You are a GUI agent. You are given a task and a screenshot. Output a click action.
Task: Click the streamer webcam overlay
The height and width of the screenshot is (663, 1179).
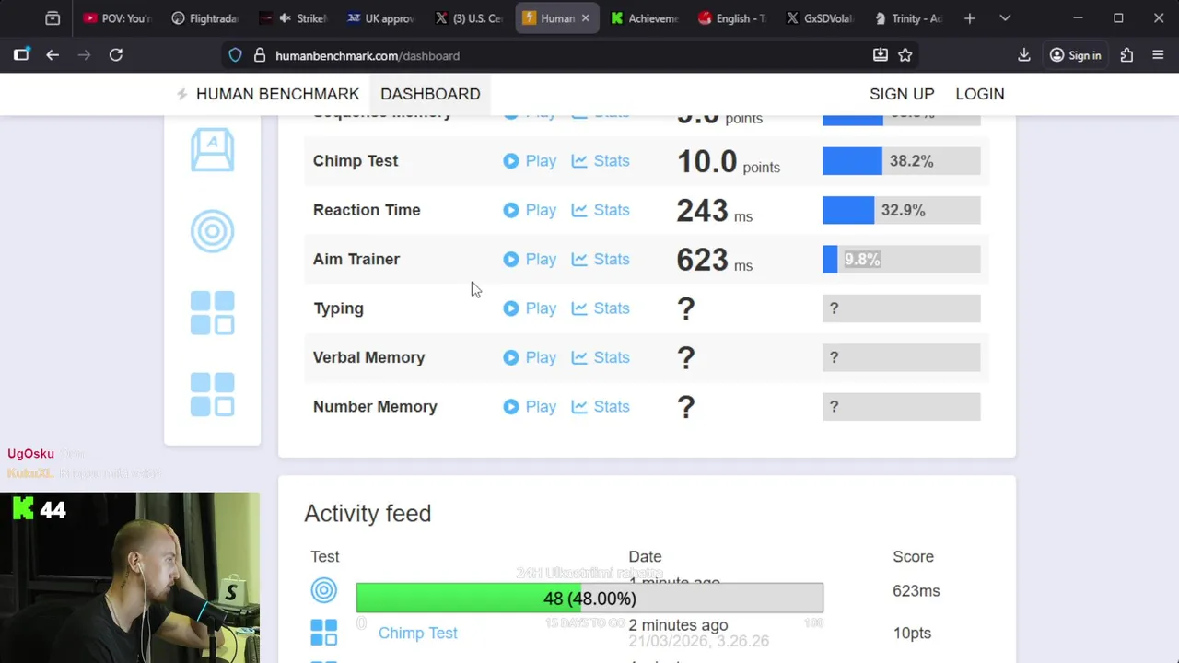130,577
